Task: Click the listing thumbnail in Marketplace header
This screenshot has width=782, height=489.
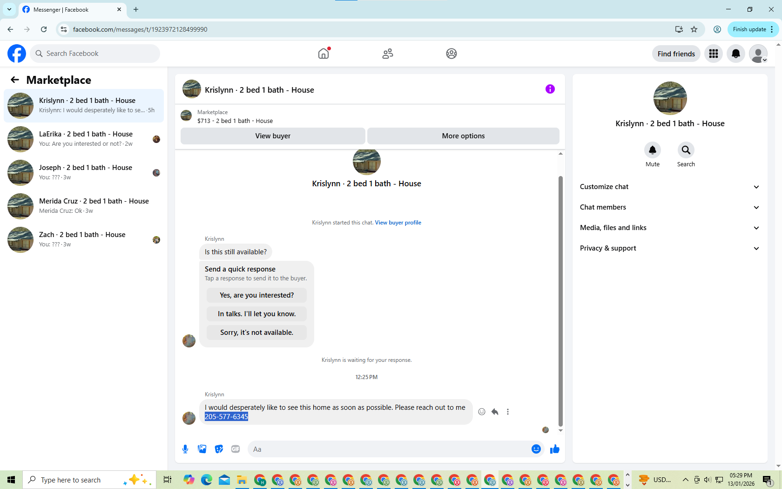Action: [x=186, y=115]
